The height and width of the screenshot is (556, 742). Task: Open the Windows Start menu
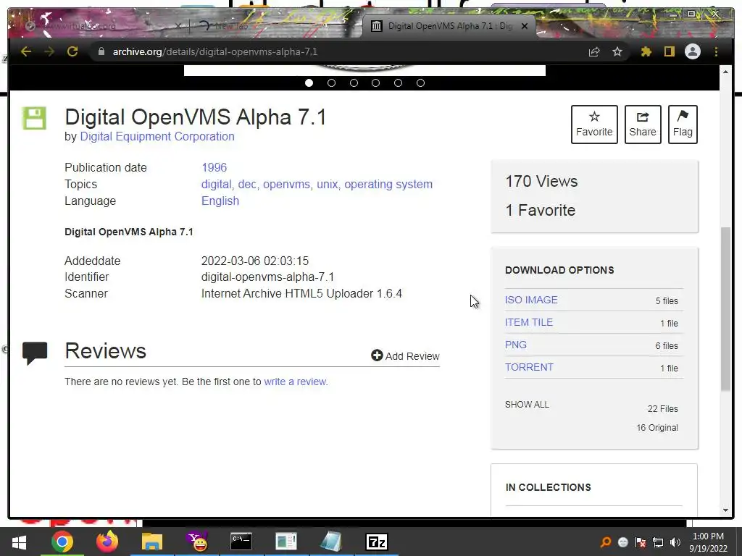click(x=19, y=542)
